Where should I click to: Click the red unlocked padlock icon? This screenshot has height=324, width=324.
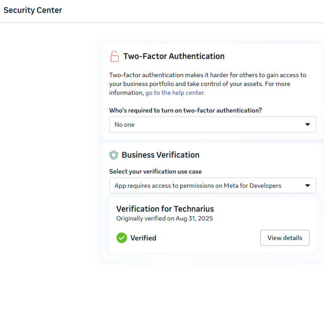115,56
